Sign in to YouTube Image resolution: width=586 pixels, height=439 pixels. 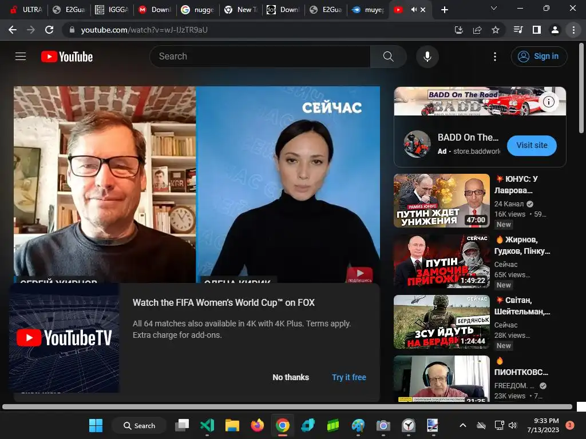click(x=539, y=57)
